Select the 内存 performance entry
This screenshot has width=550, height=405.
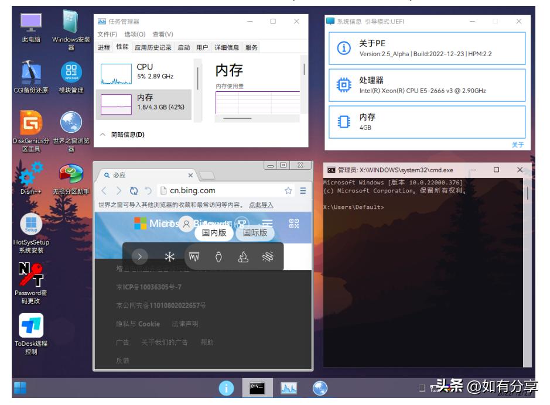click(x=144, y=104)
